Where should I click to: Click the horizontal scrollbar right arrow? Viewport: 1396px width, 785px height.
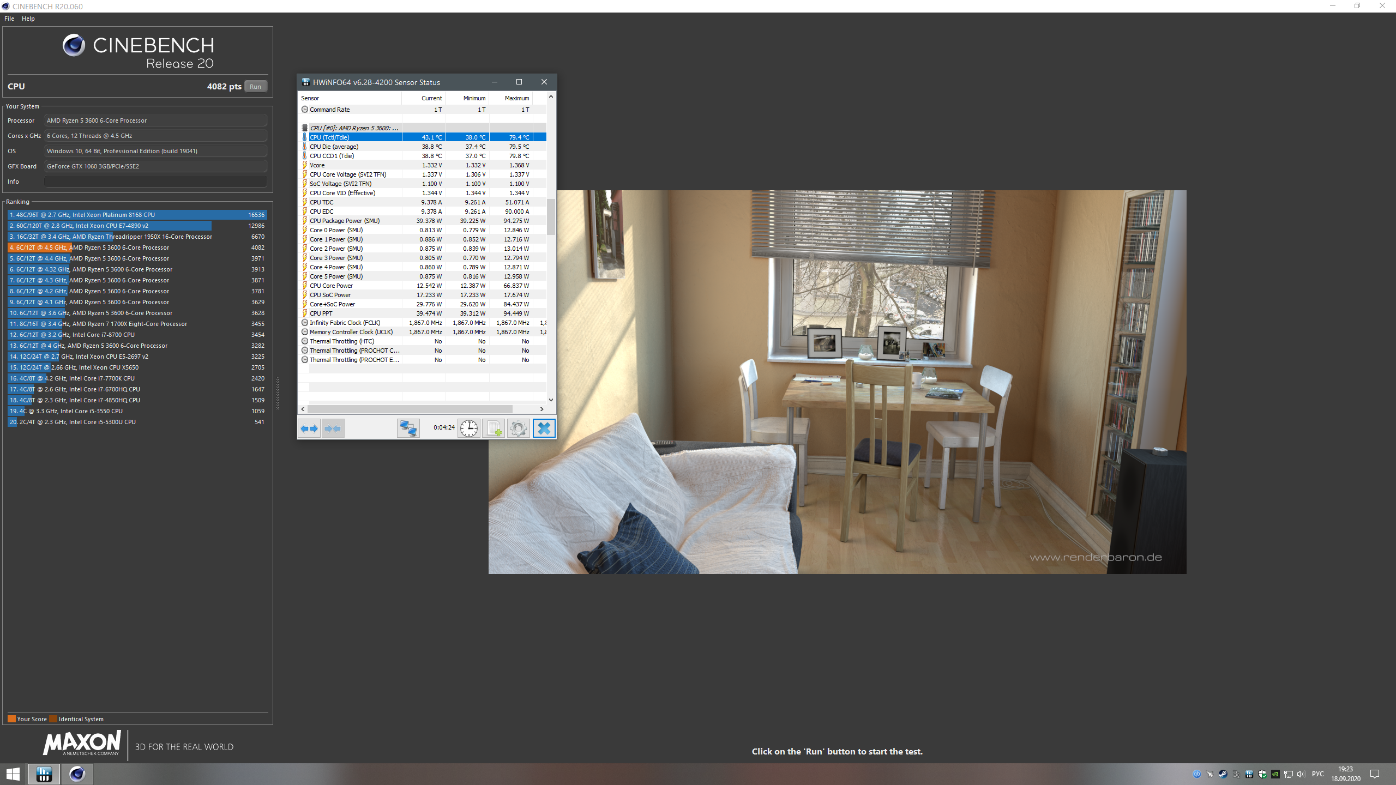pyautogui.click(x=541, y=409)
